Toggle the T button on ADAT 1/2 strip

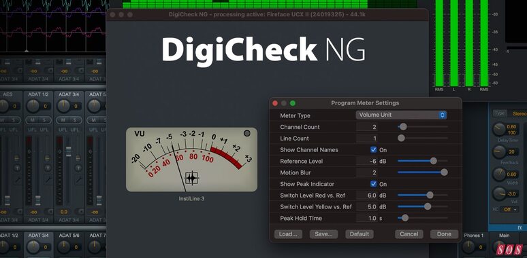click(48, 168)
